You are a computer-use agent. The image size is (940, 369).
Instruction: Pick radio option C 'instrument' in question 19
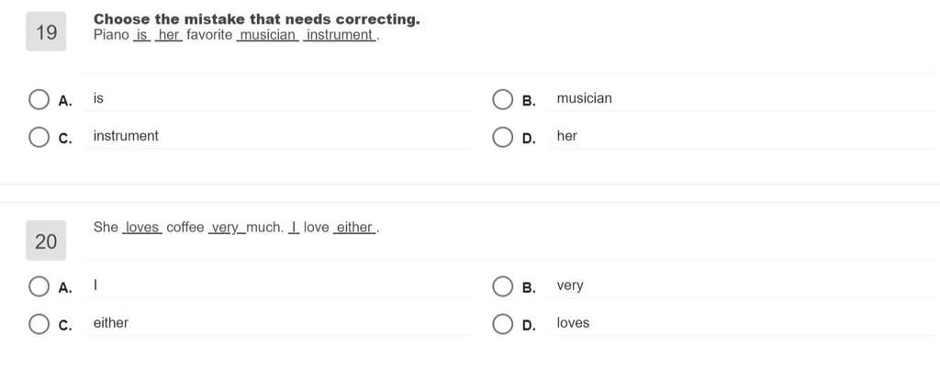pos(39,137)
